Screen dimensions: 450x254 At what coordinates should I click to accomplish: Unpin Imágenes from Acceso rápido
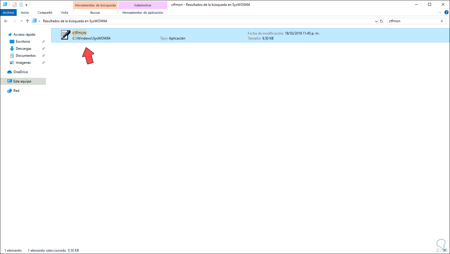pos(43,62)
